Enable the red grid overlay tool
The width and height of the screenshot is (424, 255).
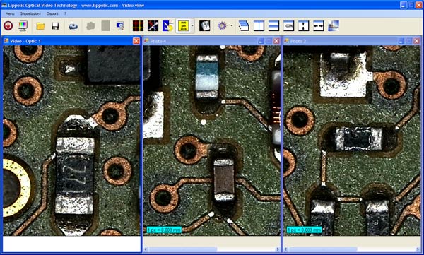pyautogui.click(x=138, y=26)
